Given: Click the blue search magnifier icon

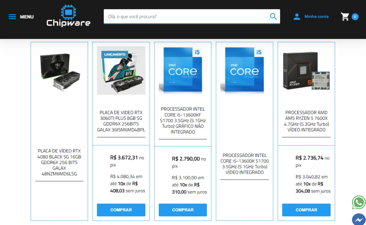Looking at the screenshot, I should pyautogui.click(x=273, y=16).
